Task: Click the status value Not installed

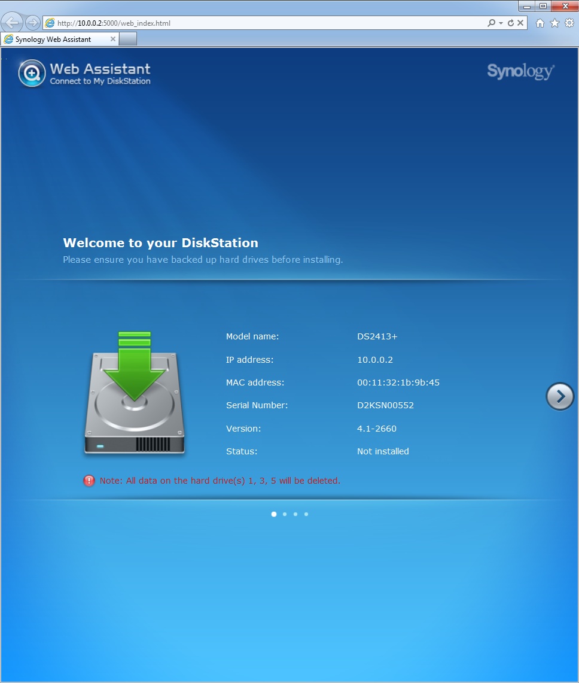Action: [x=383, y=451]
